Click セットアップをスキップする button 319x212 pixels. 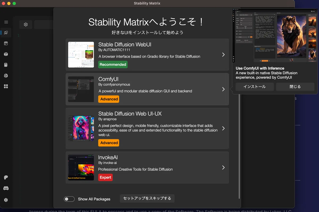(x=147, y=198)
